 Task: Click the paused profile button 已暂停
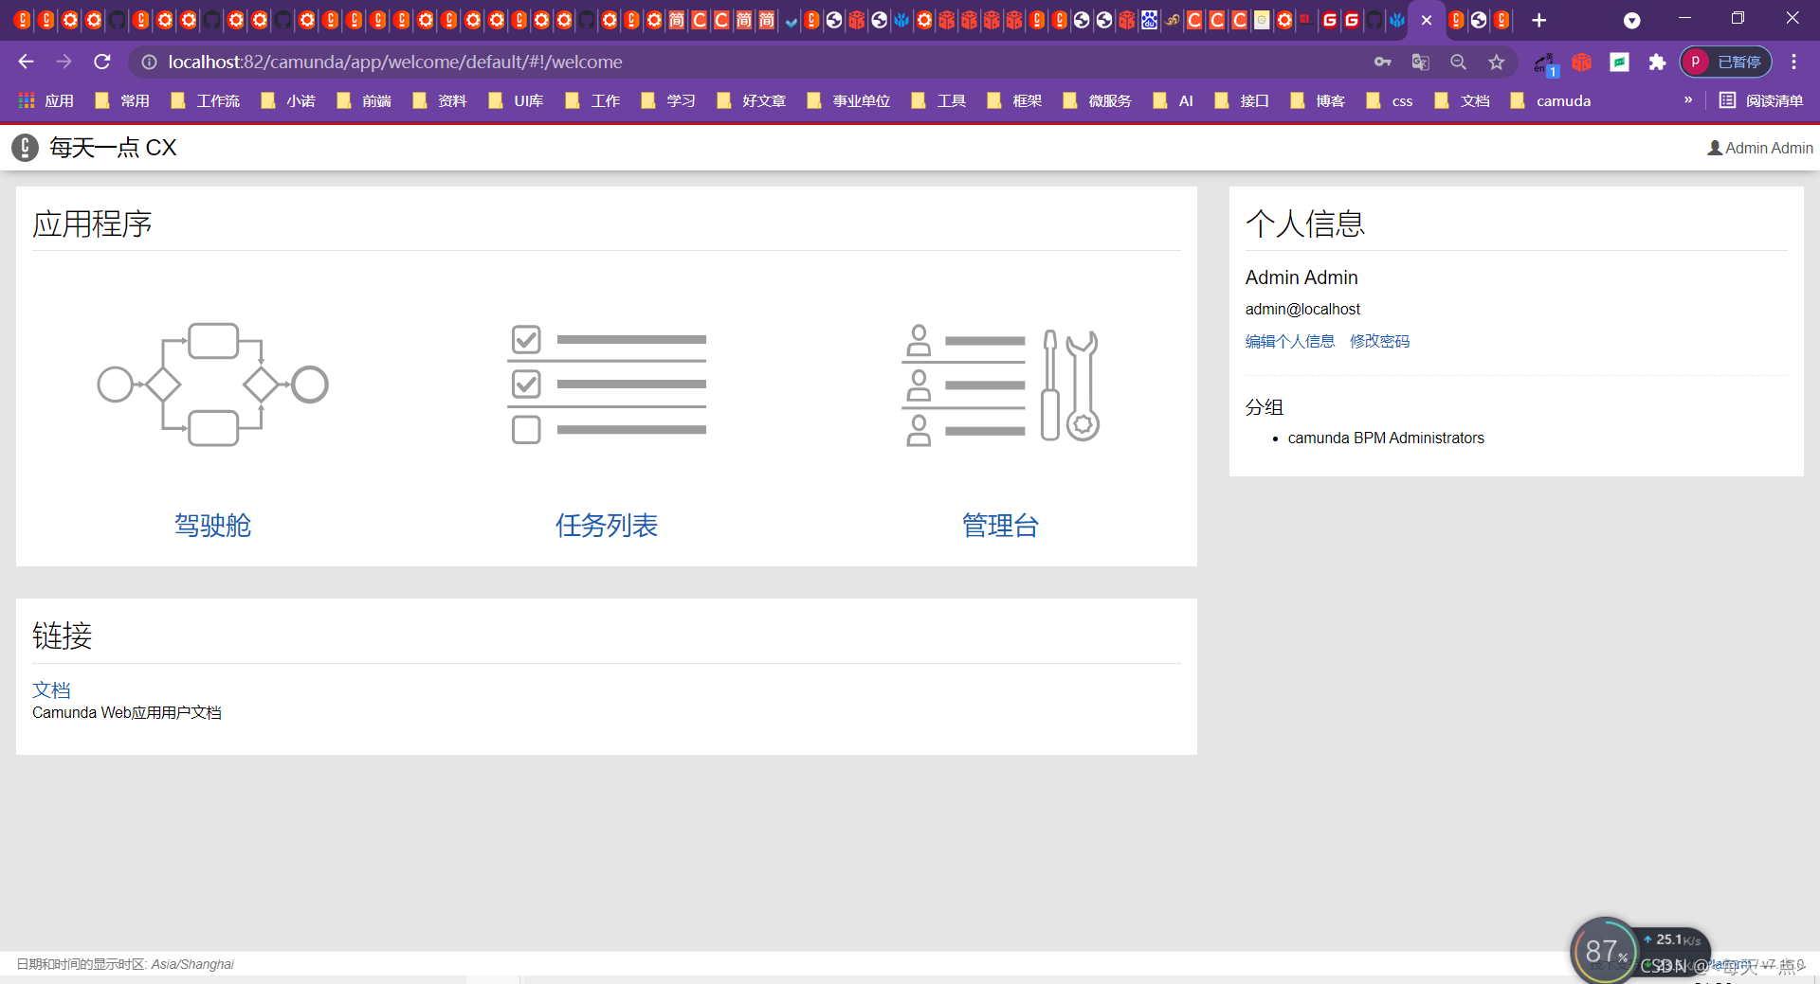[1726, 62]
